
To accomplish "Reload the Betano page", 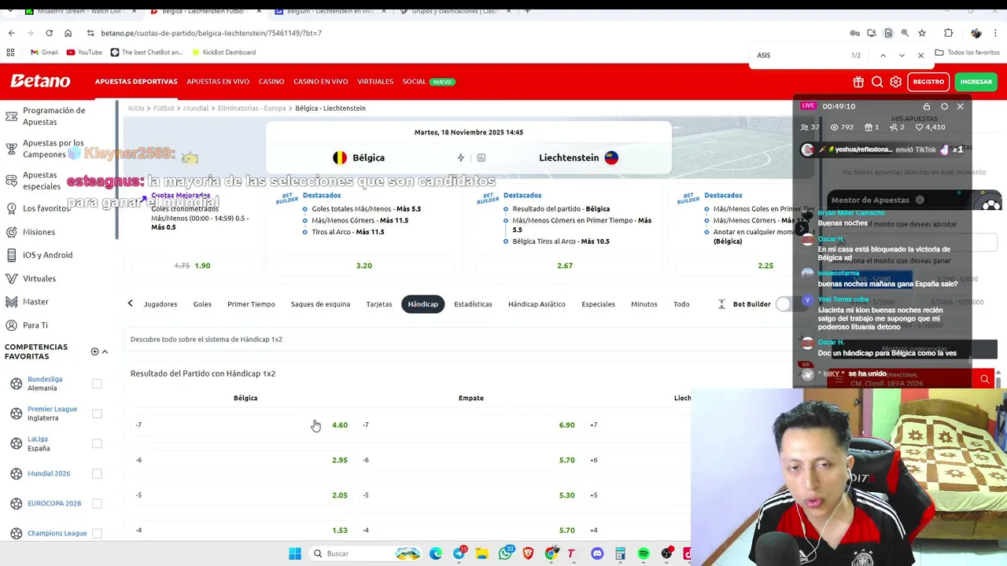I will click(x=49, y=33).
